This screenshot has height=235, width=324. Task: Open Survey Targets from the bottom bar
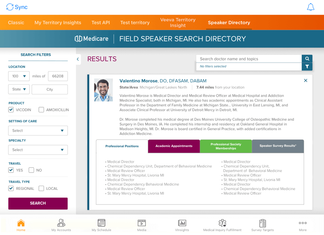click(x=262, y=223)
